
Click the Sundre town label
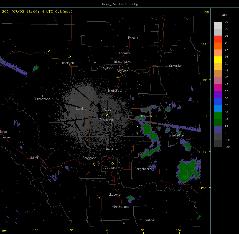pyautogui.click(x=81, y=109)
